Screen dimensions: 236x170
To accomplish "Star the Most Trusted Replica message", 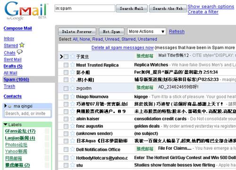I will pos(72,65).
